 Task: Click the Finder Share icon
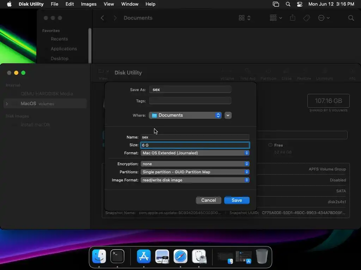click(x=293, y=18)
